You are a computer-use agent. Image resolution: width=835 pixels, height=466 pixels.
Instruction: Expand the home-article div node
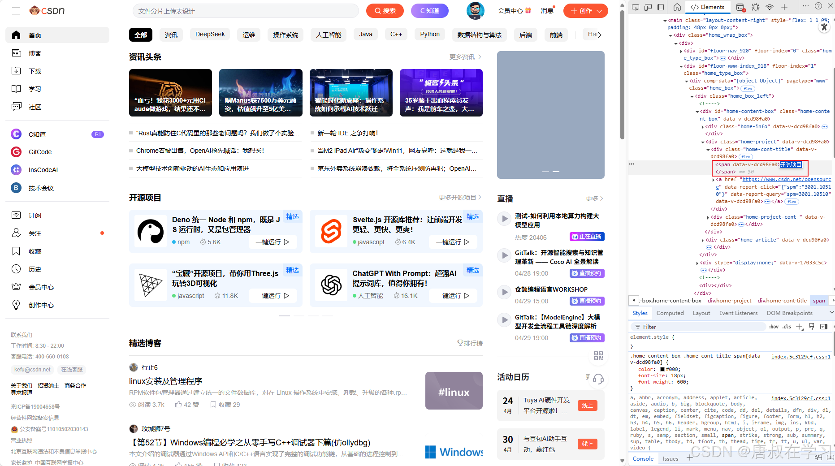point(703,240)
